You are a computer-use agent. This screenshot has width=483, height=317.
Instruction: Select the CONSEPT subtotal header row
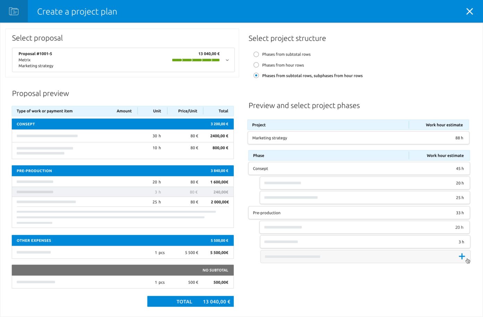(x=122, y=124)
